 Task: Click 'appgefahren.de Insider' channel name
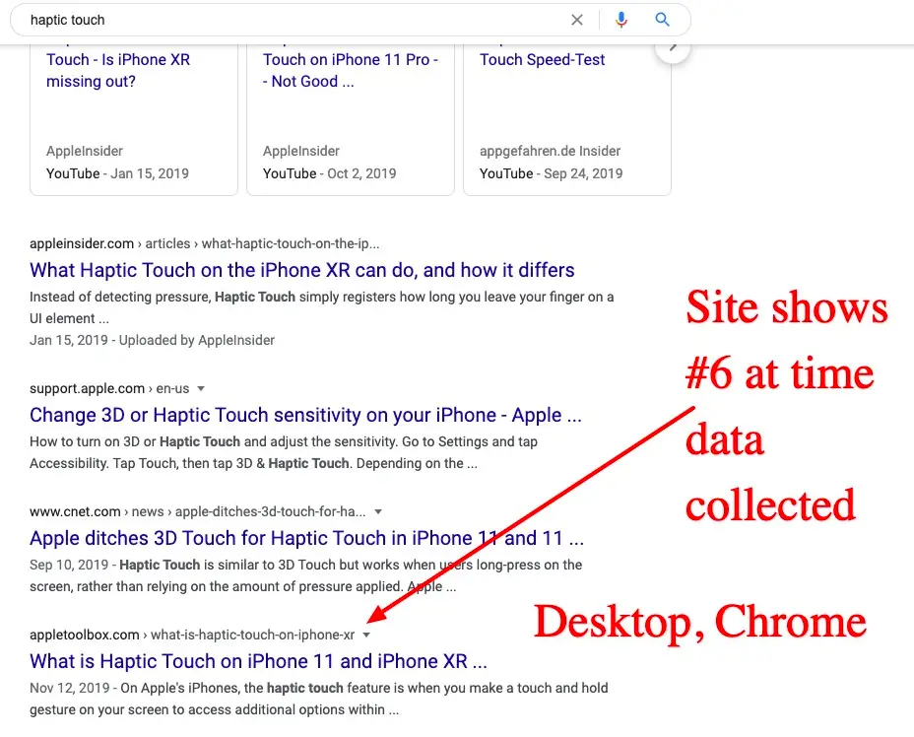pos(550,151)
